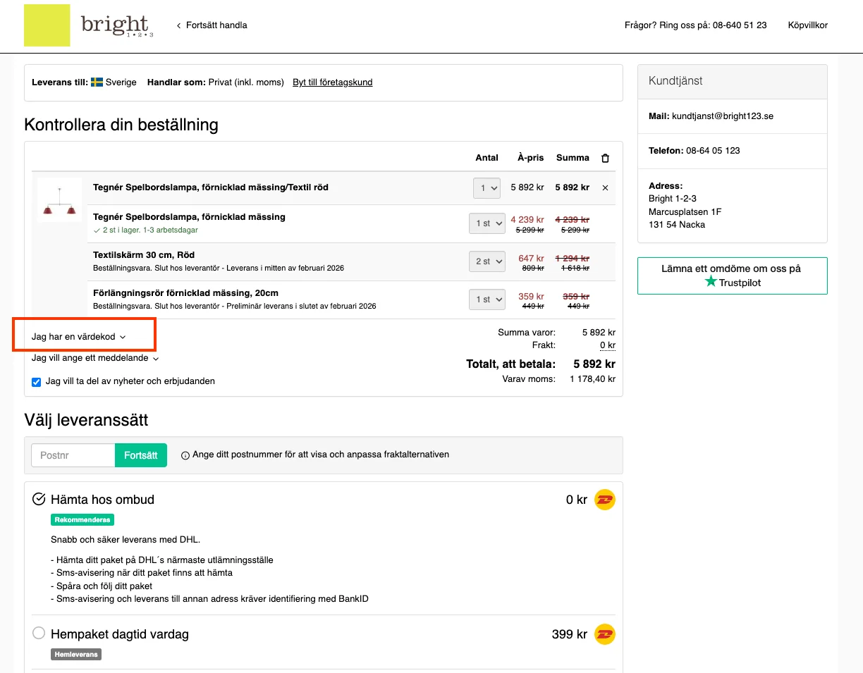Click the Hemleverans badge
863x673 pixels.
click(x=76, y=655)
